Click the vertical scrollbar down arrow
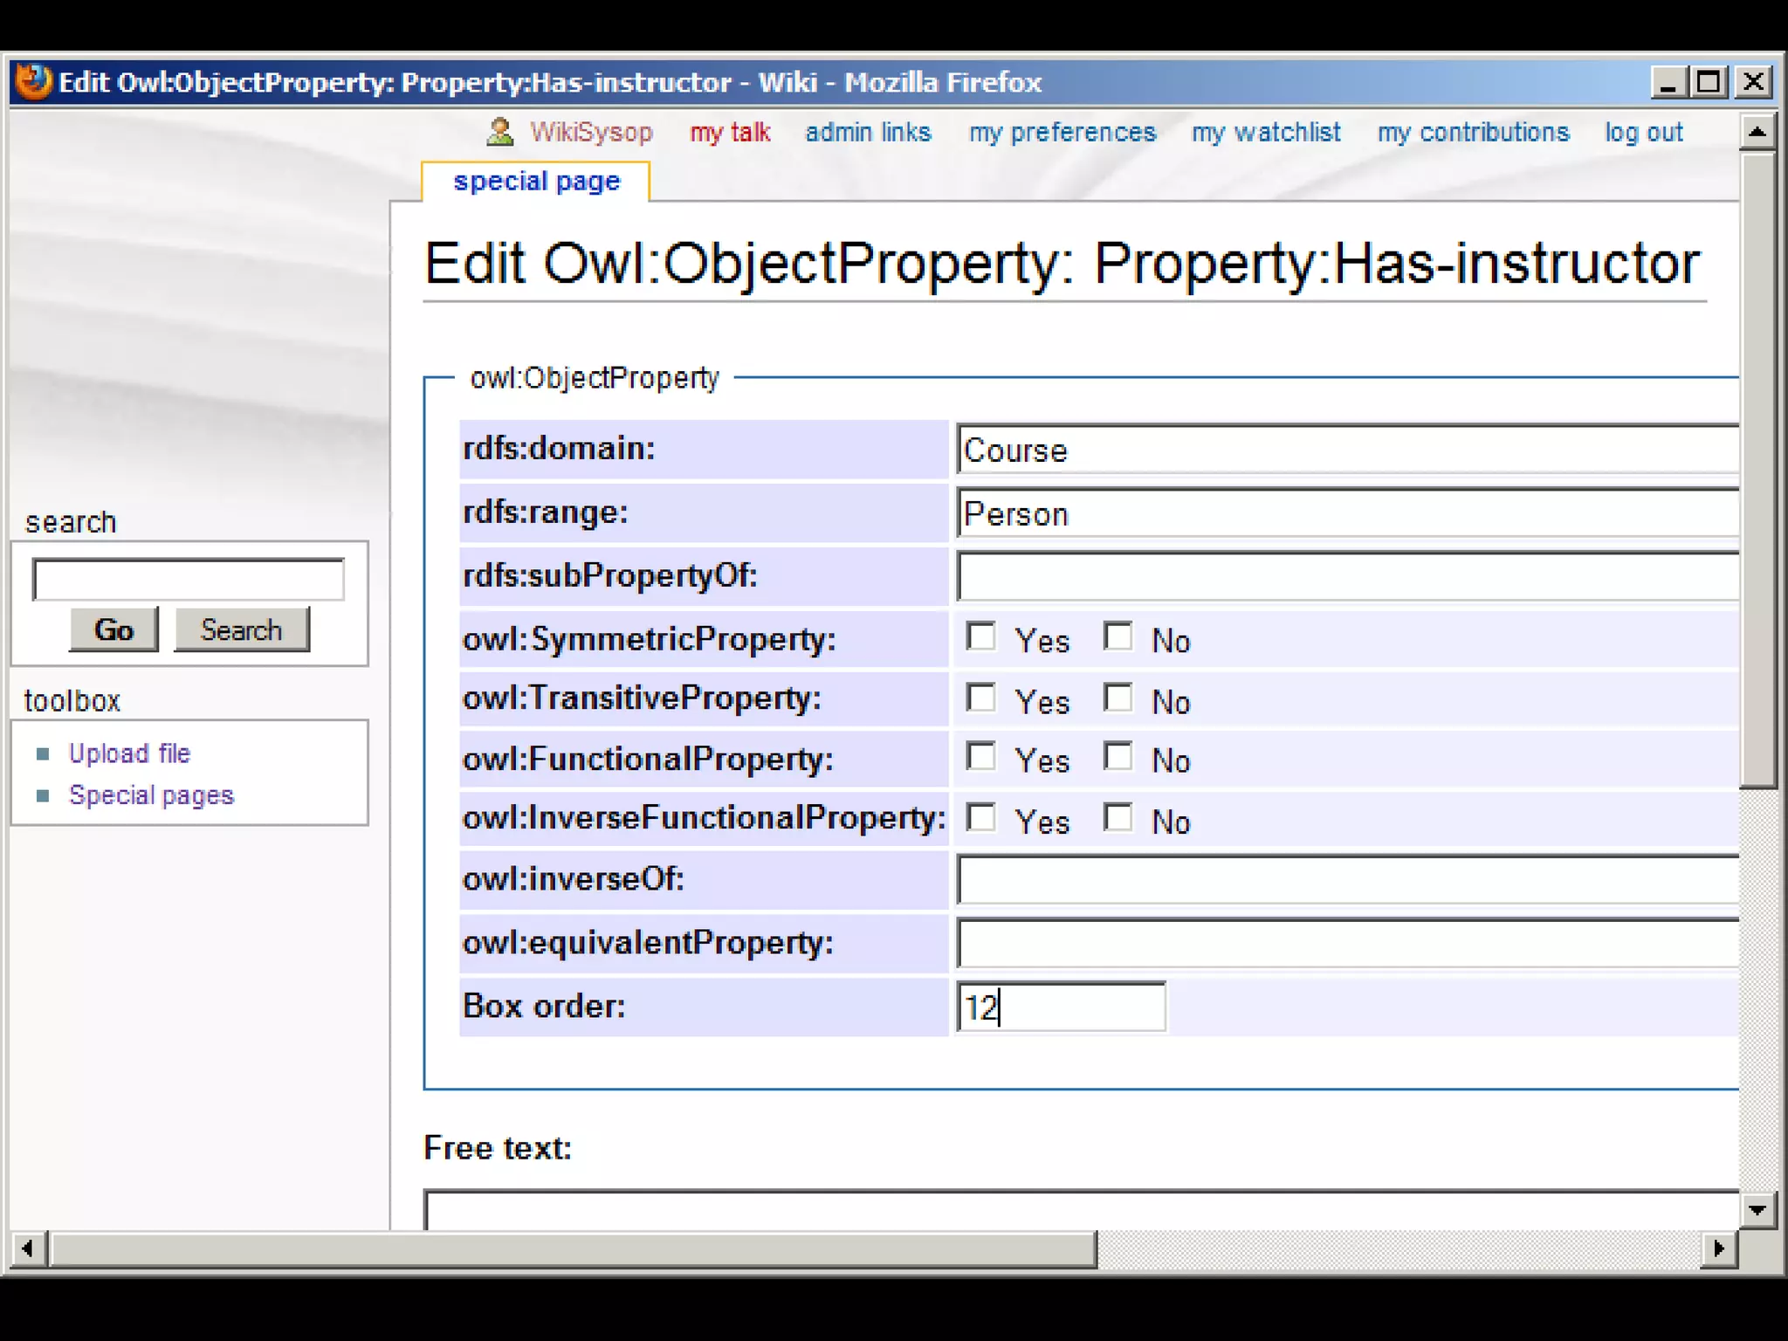Image resolution: width=1788 pixels, height=1341 pixels. point(1757,1210)
